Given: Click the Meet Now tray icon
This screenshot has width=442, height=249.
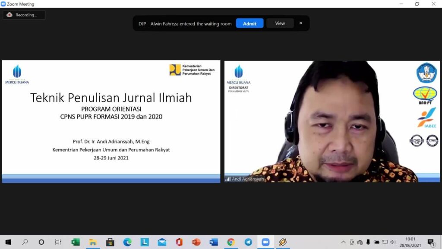Looking at the screenshot, I should pos(352,242).
